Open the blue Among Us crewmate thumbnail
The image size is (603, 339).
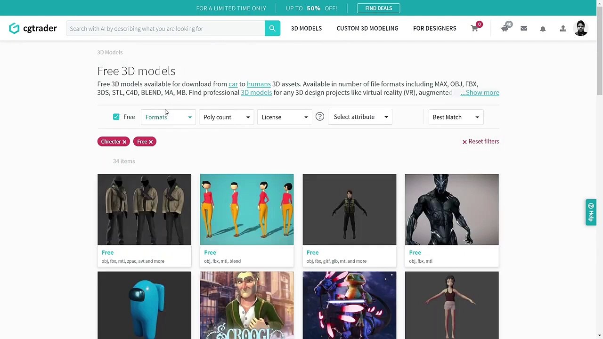click(x=144, y=305)
